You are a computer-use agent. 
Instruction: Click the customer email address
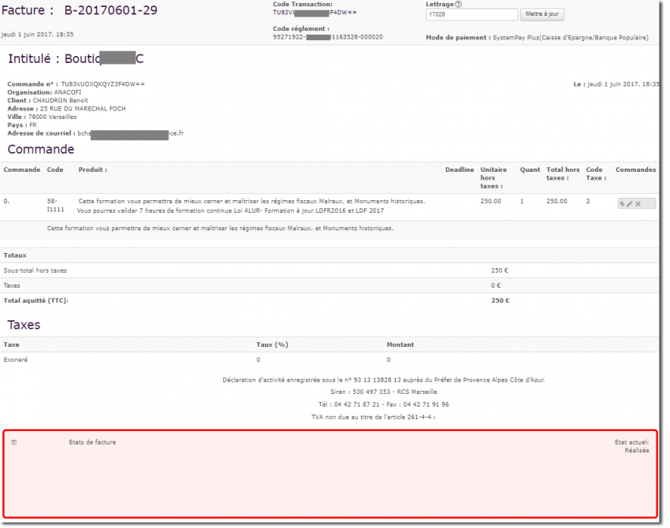pos(130,134)
